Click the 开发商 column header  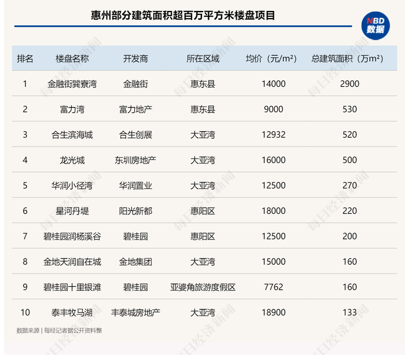[x=135, y=58]
